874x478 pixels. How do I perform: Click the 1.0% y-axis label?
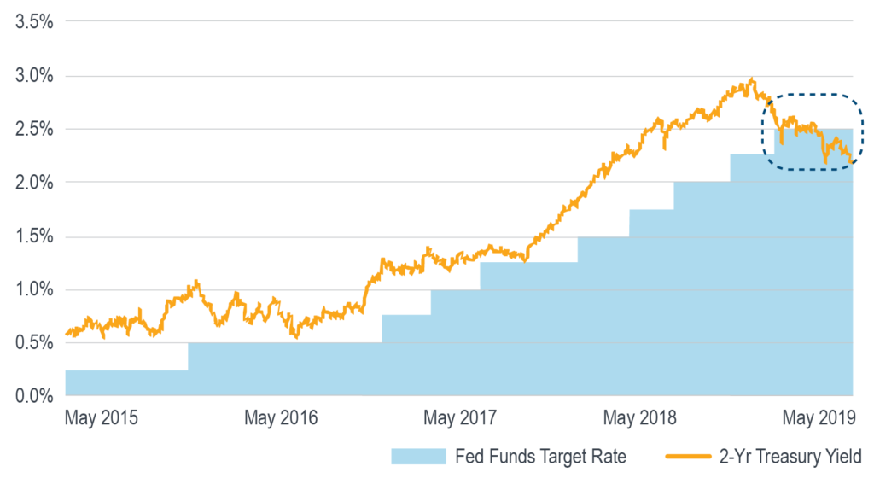click(x=34, y=290)
